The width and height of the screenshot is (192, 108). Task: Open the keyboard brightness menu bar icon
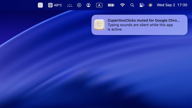pos(70,5)
